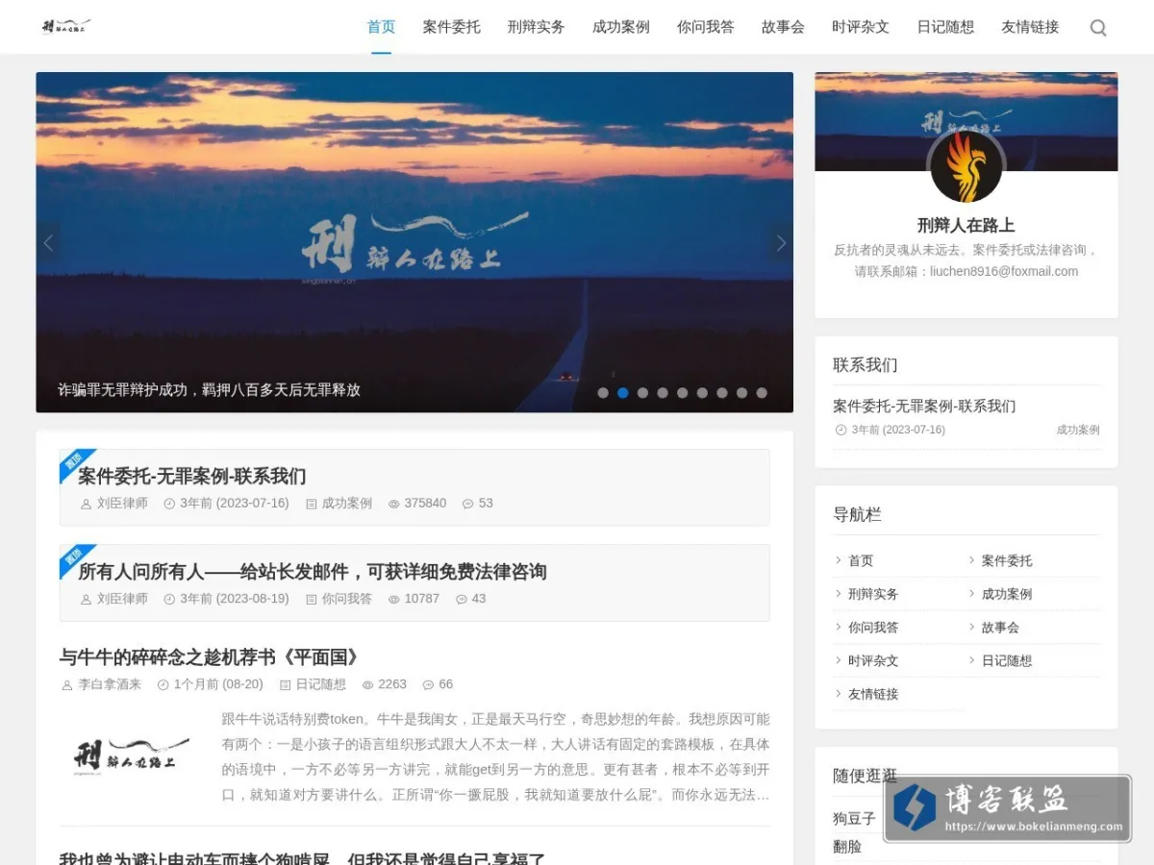
Task: Click 你问我答 category under 所有人问所有人 post
Action: [x=346, y=599]
